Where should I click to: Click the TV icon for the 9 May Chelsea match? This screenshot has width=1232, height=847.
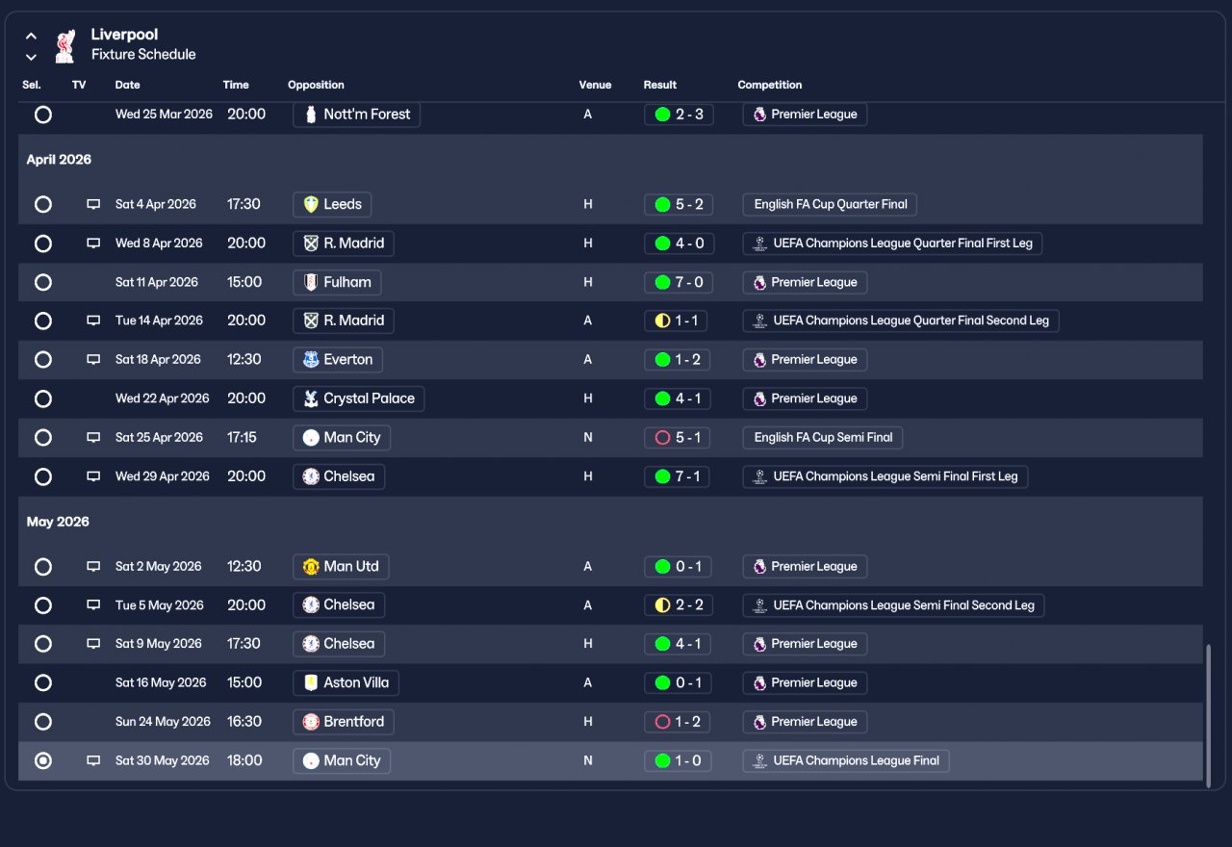(93, 644)
